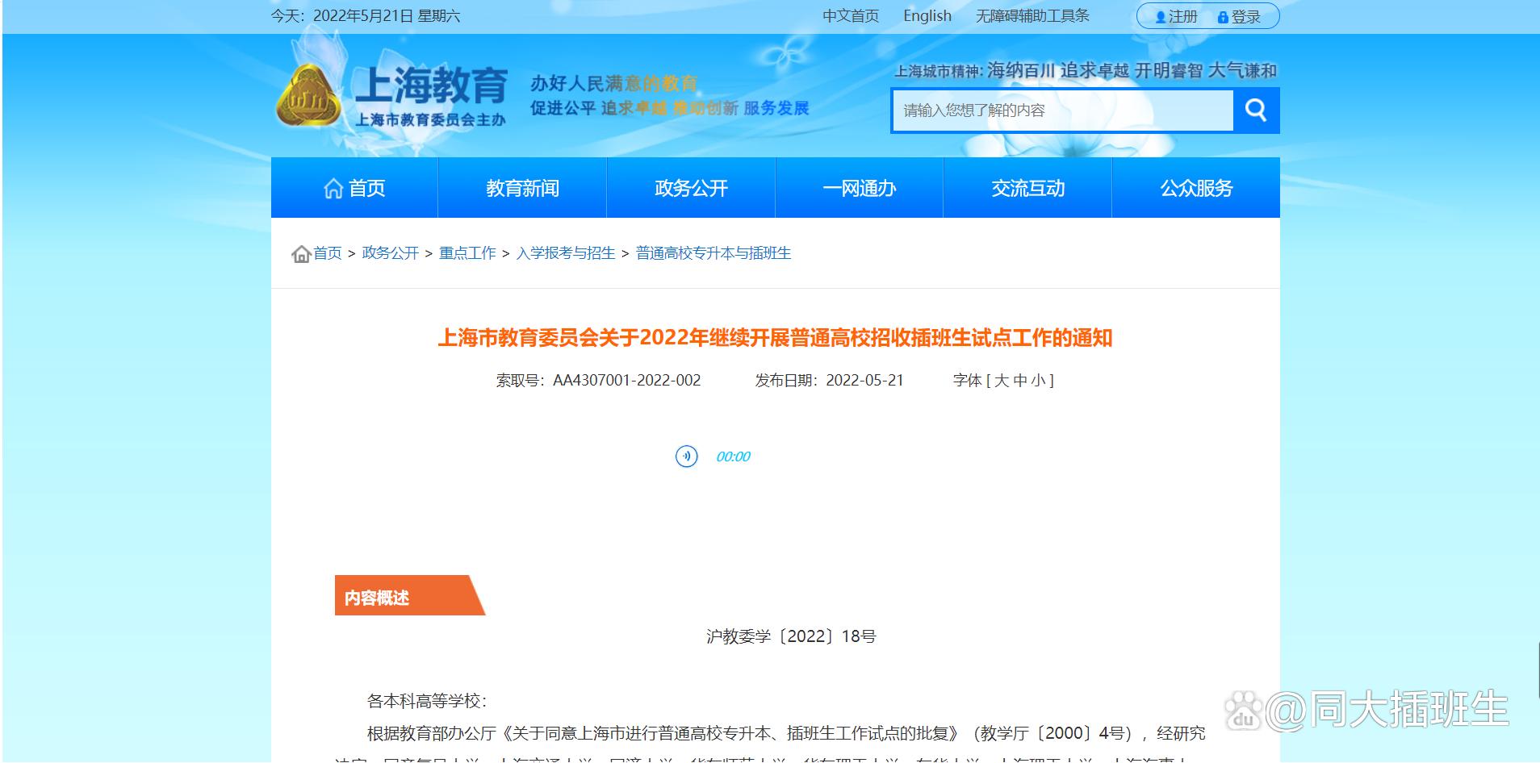Image resolution: width=1540 pixels, height=763 pixels.
Task: Open the 教育新闻 navigation menu
Action: point(523,187)
